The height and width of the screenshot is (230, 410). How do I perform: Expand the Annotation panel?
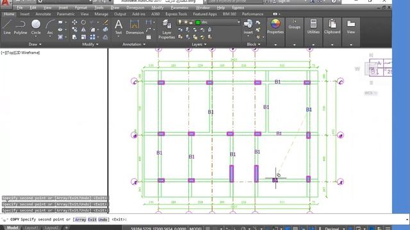[x=134, y=44]
